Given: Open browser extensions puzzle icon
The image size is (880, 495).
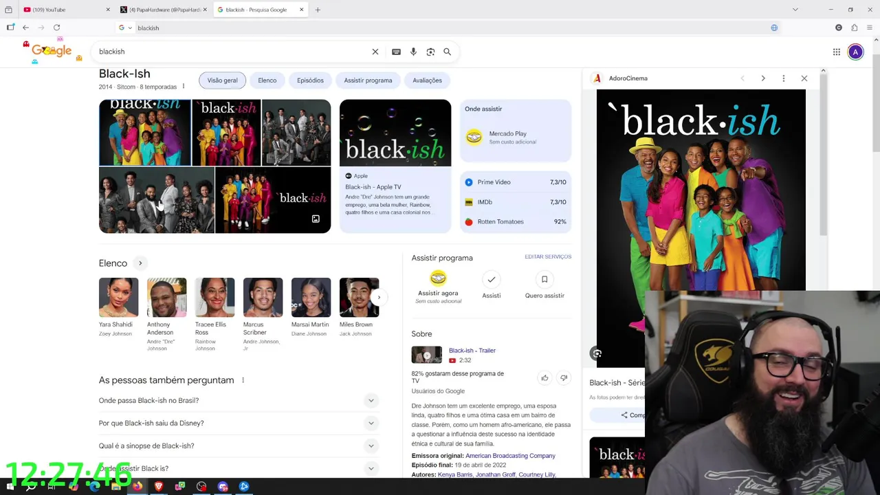Looking at the screenshot, I should [x=854, y=27].
